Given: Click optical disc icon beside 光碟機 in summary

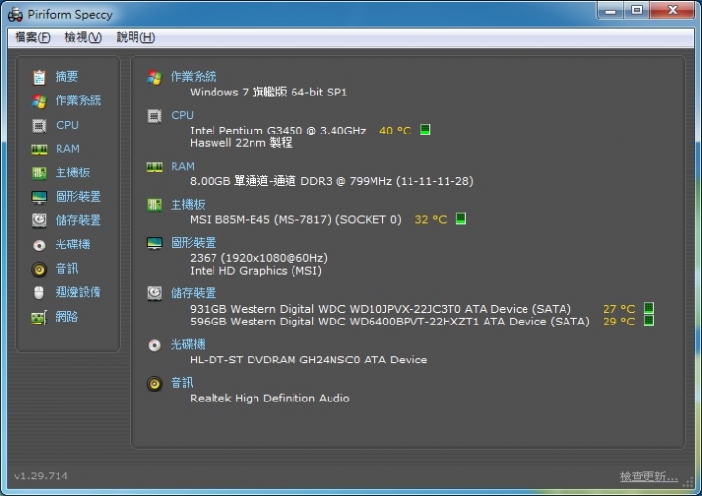Looking at the screenshot, I should (154, 345).
